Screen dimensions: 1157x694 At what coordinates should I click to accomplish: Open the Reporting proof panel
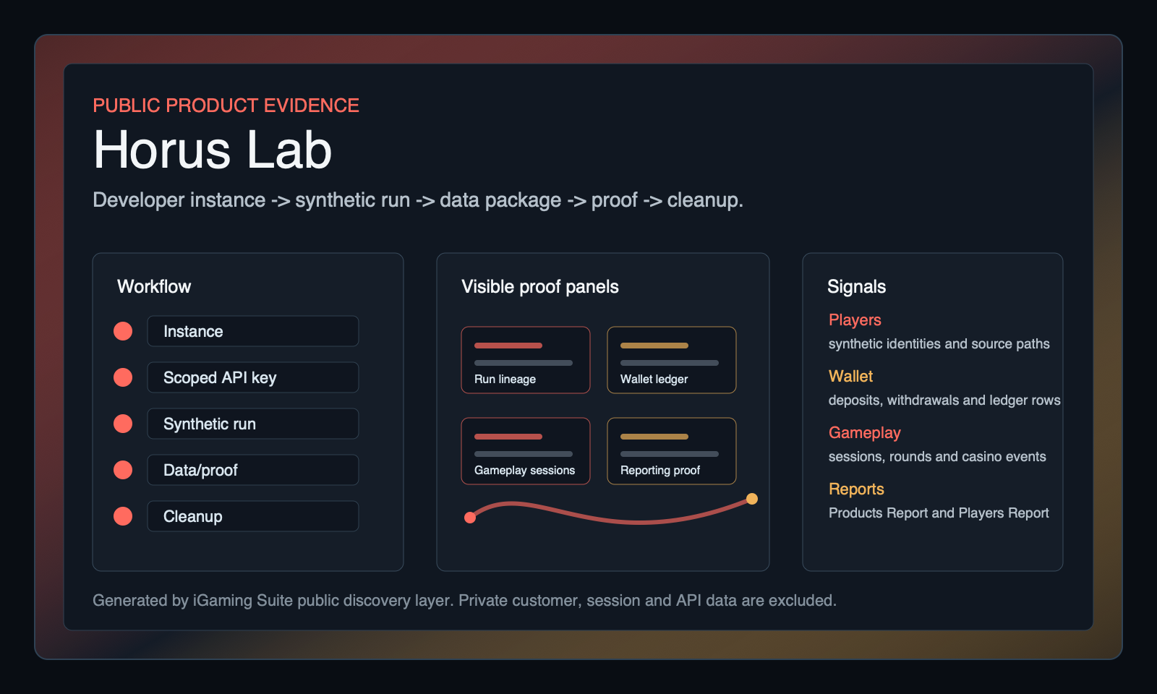point(672,451)
